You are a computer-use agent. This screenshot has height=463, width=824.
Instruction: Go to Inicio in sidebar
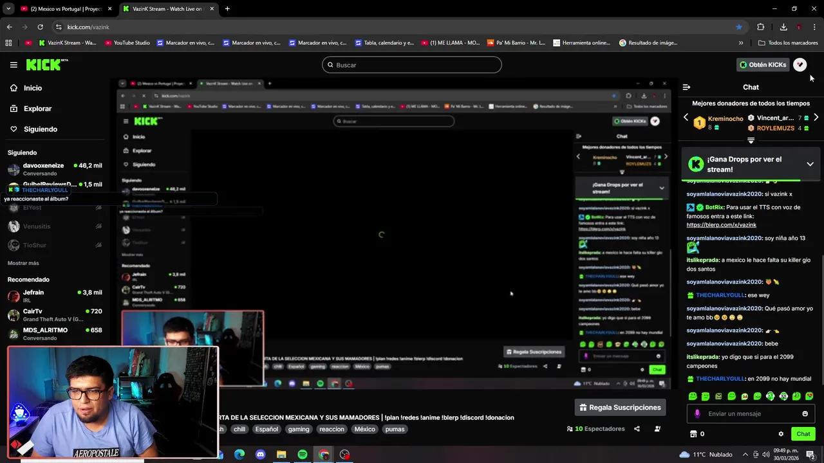click(x=26, y=88)
